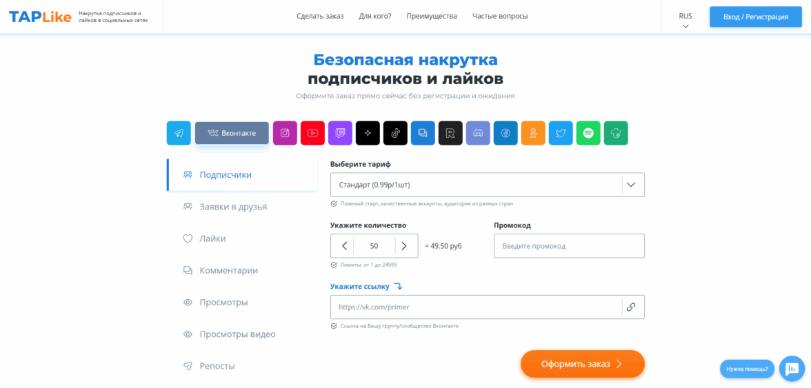Choose the Instagram network icon
Viewport: 811px width, 388px height.
285,133
